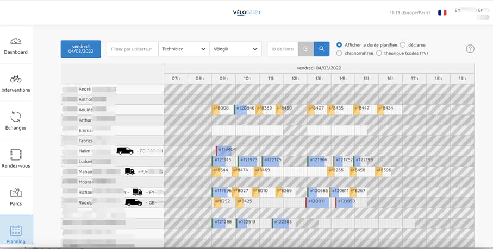Click the magnifier search button
The image size is (493, 249).
tap(322, 49)
